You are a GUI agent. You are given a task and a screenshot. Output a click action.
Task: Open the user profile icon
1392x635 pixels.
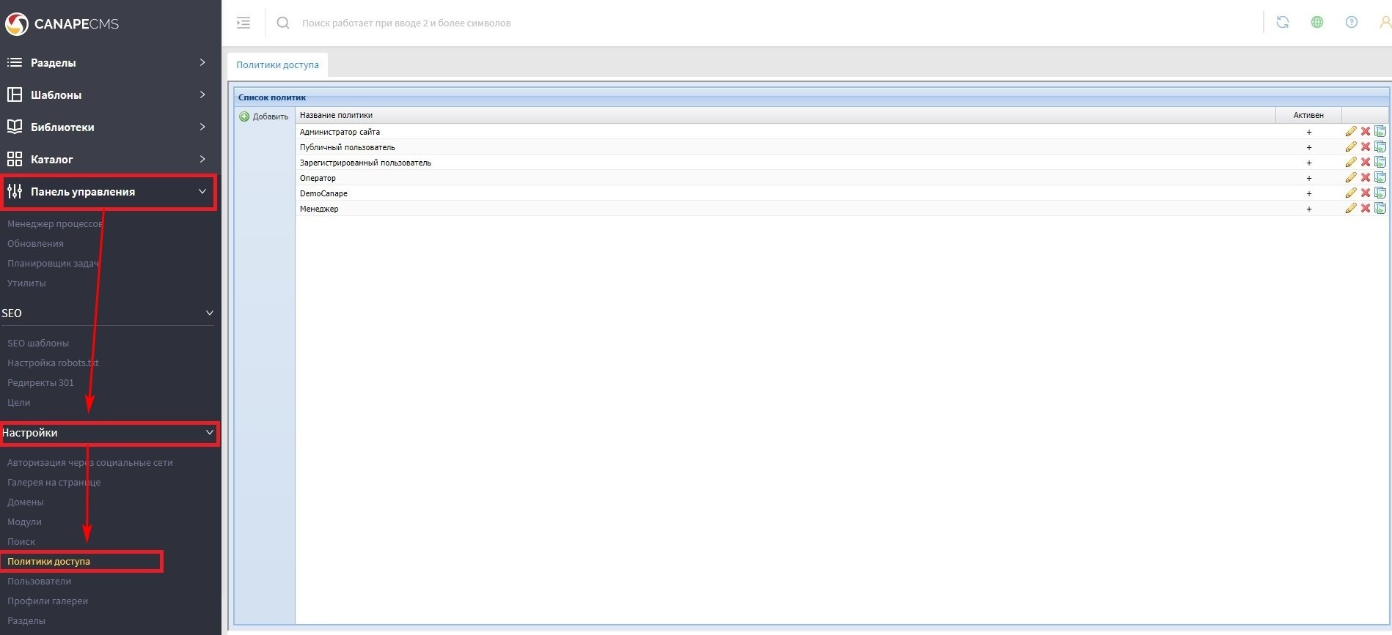click(1384, 23)
